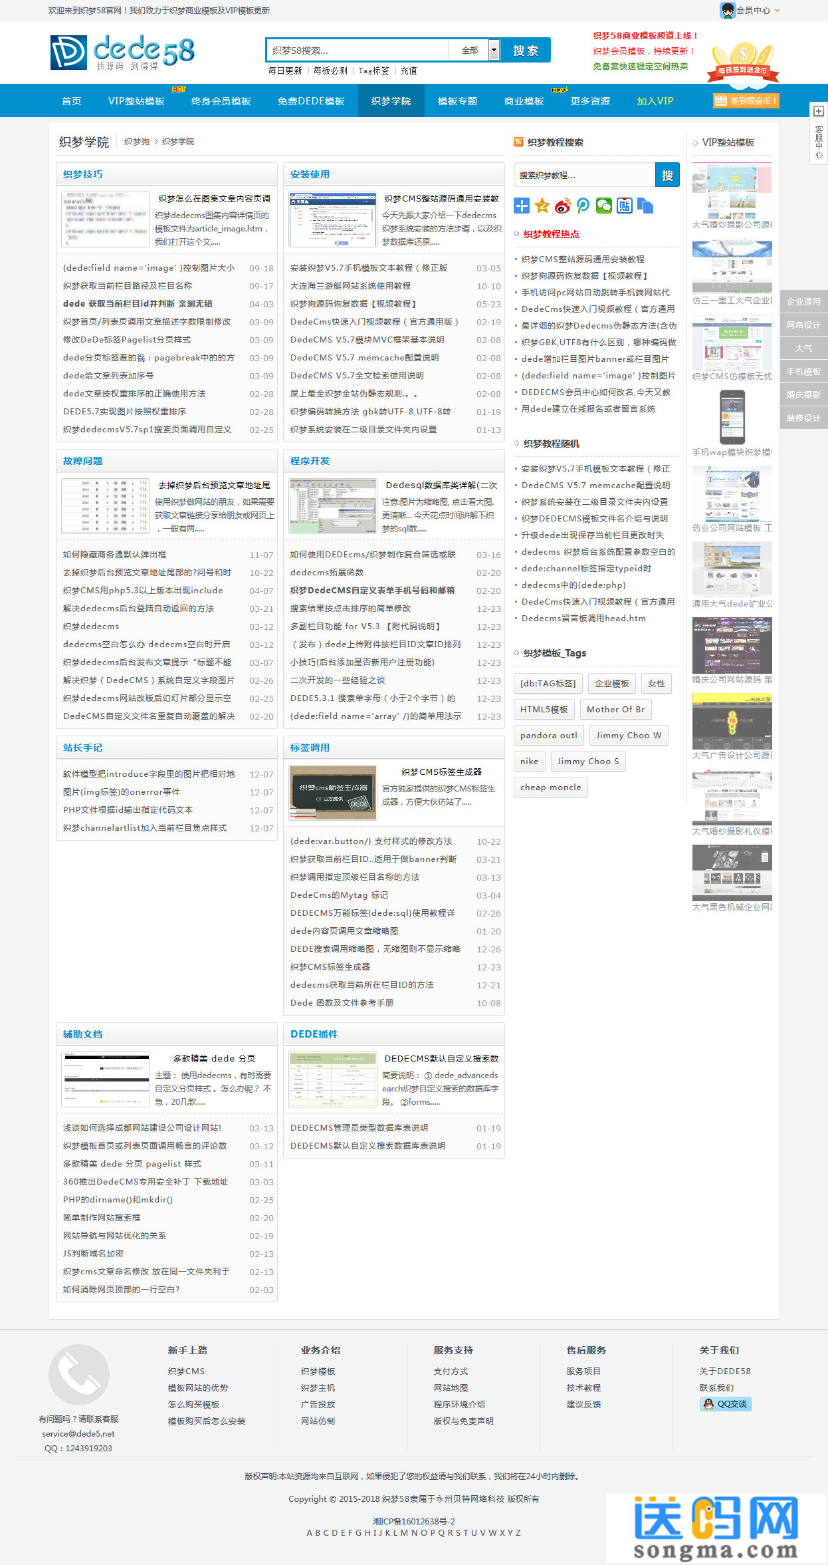Open article 大连海兰游艇网站系统使用教程
Image resolution: width=828 pixels, height=1565 pixels.
click(x=351, y=286)
